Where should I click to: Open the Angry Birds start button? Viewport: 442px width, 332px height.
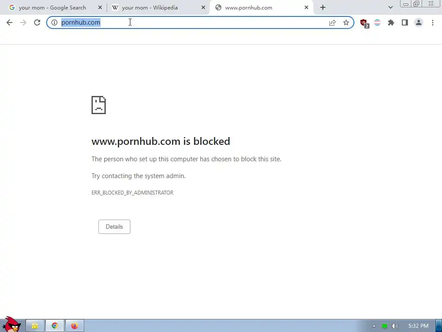[11, 325]
